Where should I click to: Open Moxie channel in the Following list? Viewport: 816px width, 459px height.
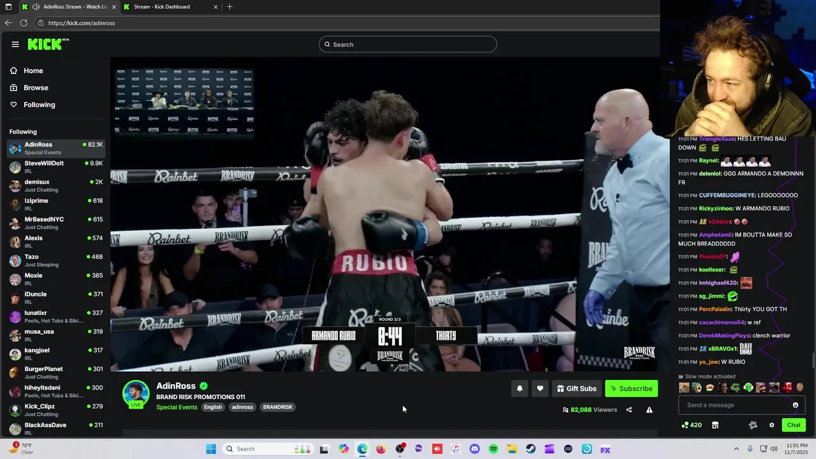coord(56,279)
